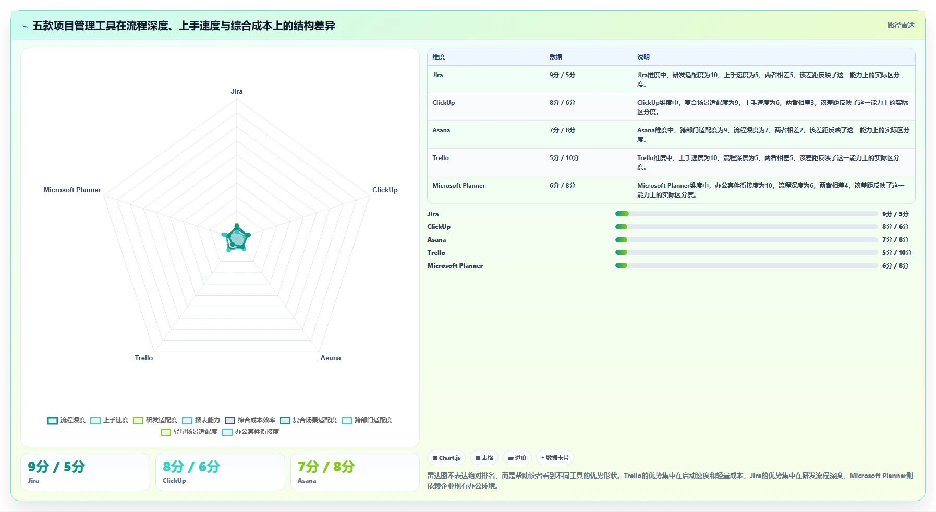Toggle the 跨部门适配度 legend entry

click(367, 421)
